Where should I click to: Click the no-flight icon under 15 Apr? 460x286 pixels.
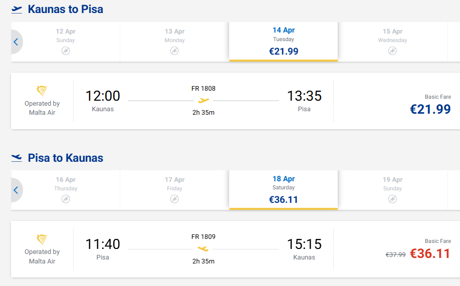pos(392,51)
